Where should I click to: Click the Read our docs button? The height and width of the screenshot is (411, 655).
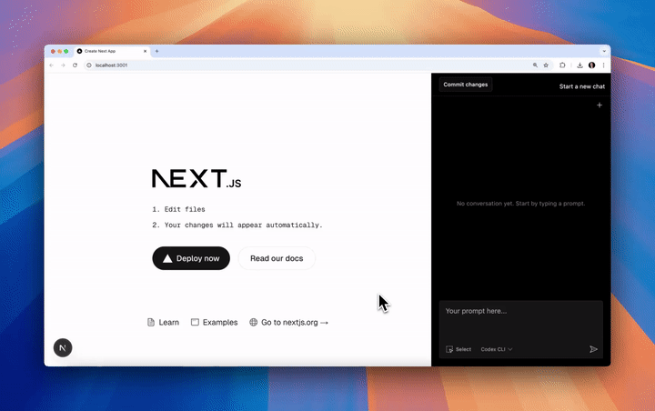point(277,258)
